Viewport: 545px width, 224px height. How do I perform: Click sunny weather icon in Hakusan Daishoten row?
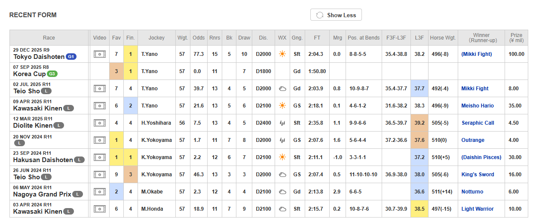coord(282,157)
